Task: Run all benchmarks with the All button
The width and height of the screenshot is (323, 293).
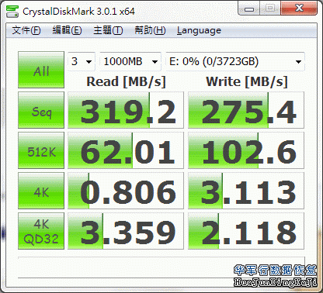Action: point(41,70)
